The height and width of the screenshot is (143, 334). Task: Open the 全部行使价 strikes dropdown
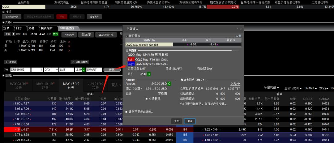(293, 88)
